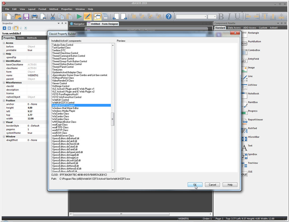Open help via the blue question mark icon
This screenshot has height=222, width=289.
coord(169,16)
